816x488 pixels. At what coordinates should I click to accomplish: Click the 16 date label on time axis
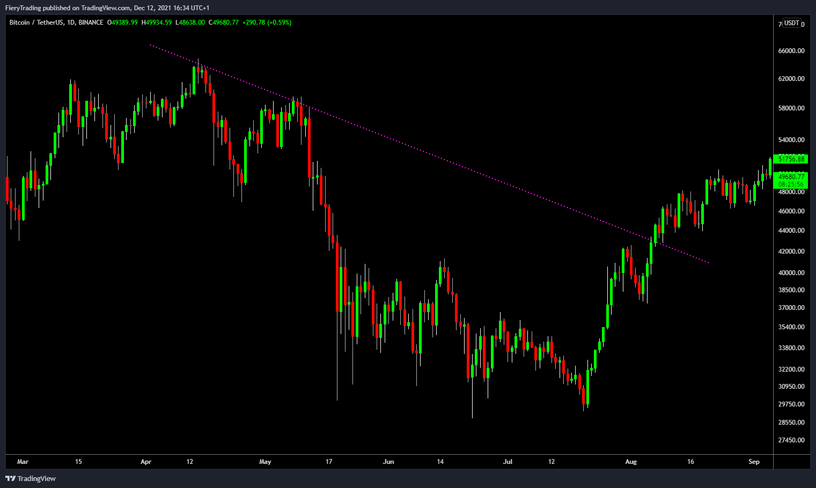(690, 461)
